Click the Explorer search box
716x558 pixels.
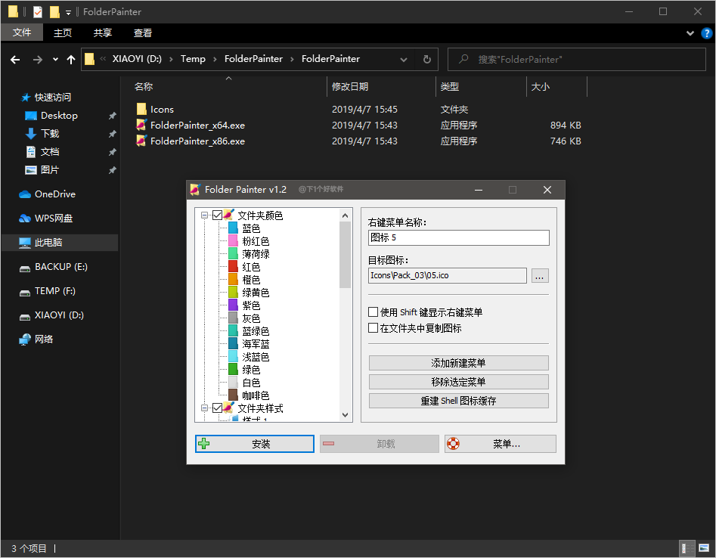coord(576,60)
